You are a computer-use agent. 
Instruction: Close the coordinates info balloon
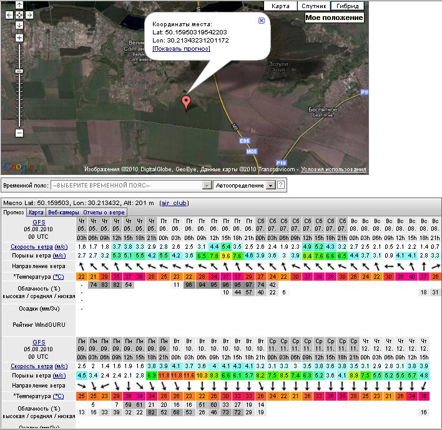click(x=262, y=20)
